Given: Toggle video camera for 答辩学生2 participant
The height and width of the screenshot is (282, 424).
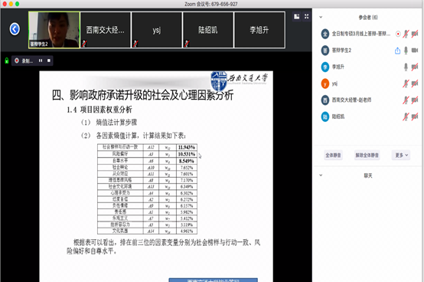Looking at the screenshot, I should pyautogui.click(x=415, y=51).
